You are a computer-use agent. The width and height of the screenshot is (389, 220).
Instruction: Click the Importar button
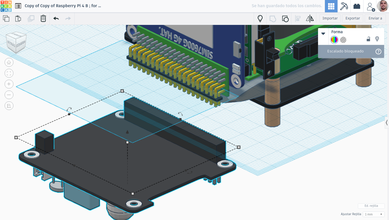coord(330,18)
